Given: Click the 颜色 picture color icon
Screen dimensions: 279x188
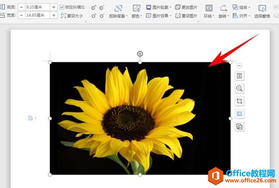Looking at the screenshot, I should (136, 8).
